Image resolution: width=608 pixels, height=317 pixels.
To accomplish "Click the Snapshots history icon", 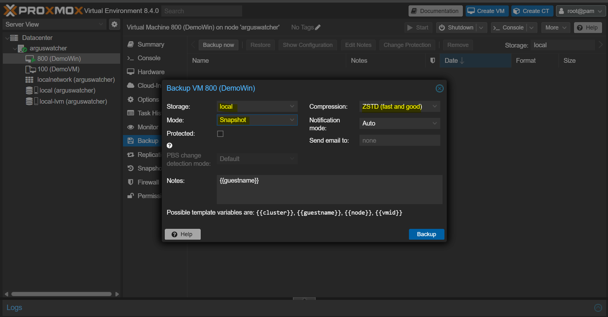I will [x=131, y=168].
